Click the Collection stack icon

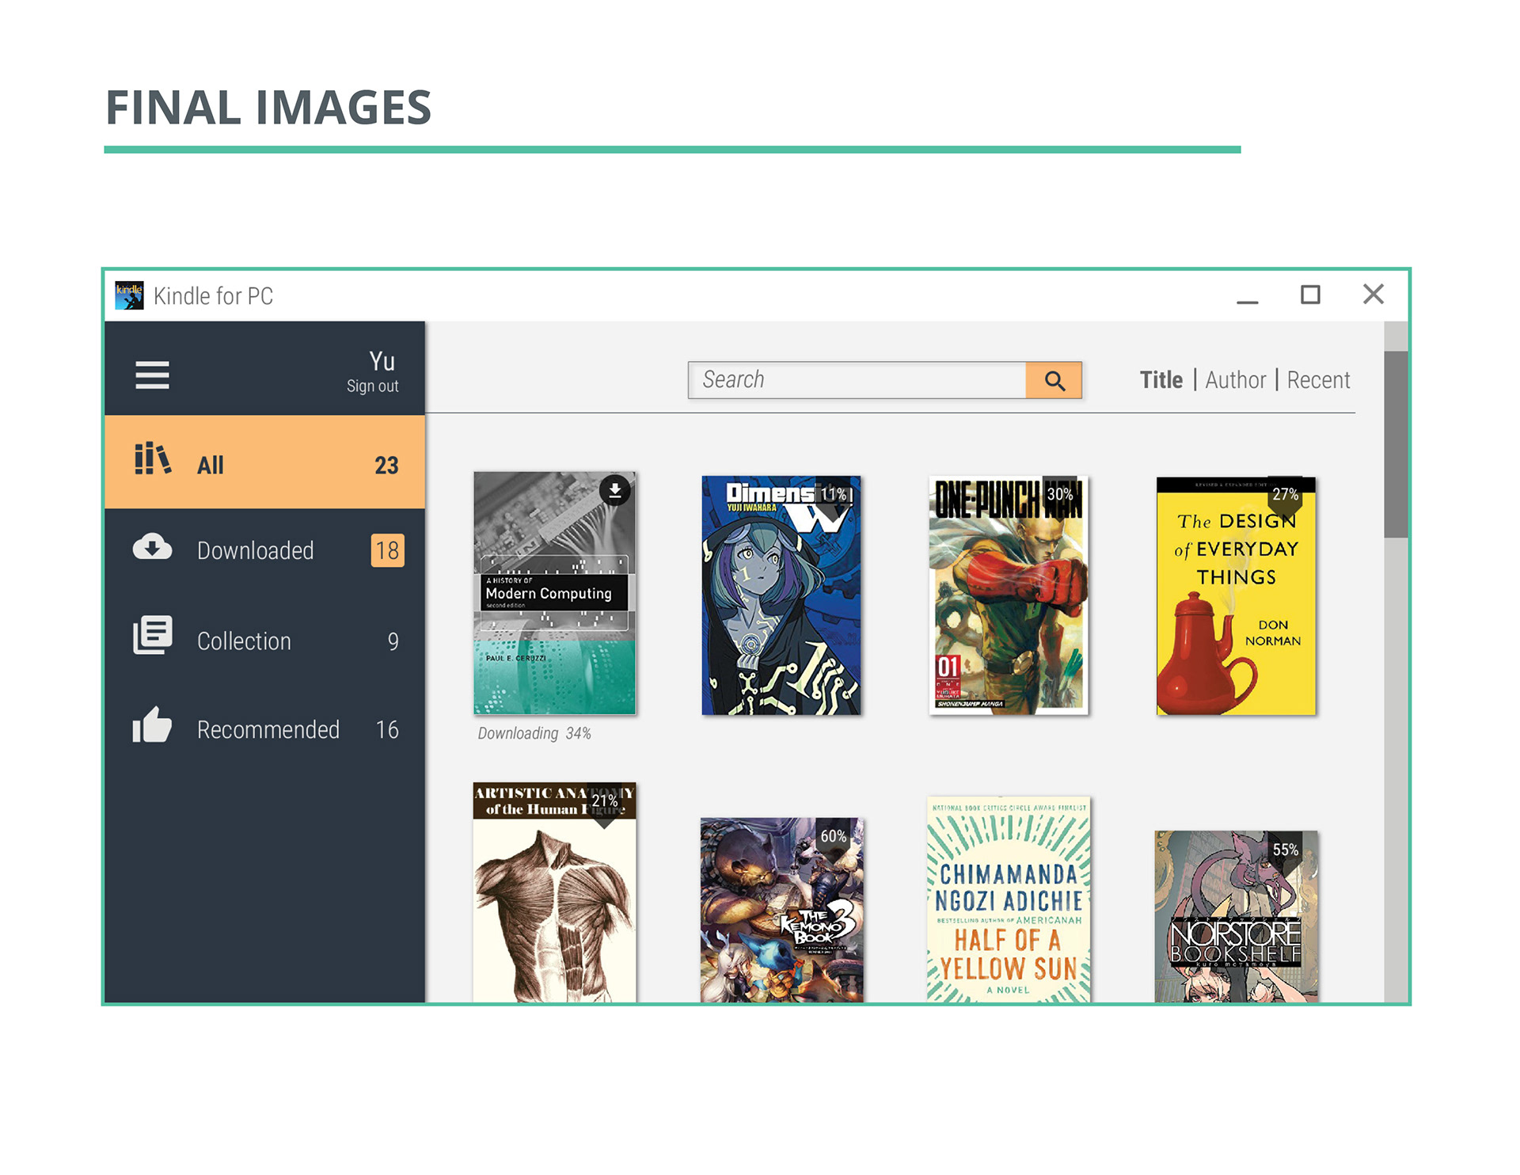point(152,635)
